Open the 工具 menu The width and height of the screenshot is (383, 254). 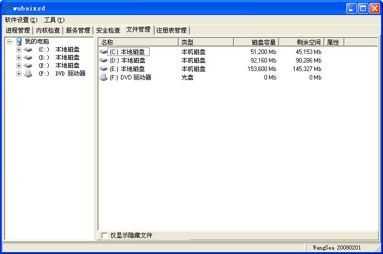(x=54, y=20)
